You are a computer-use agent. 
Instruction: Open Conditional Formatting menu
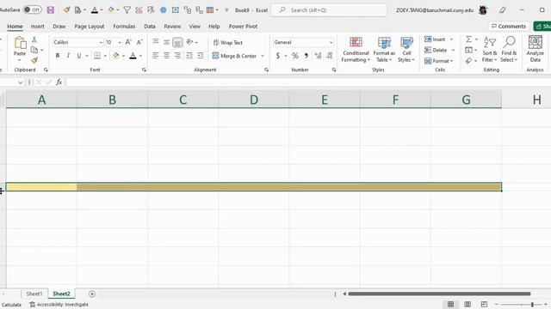click(x=356, y=50)
